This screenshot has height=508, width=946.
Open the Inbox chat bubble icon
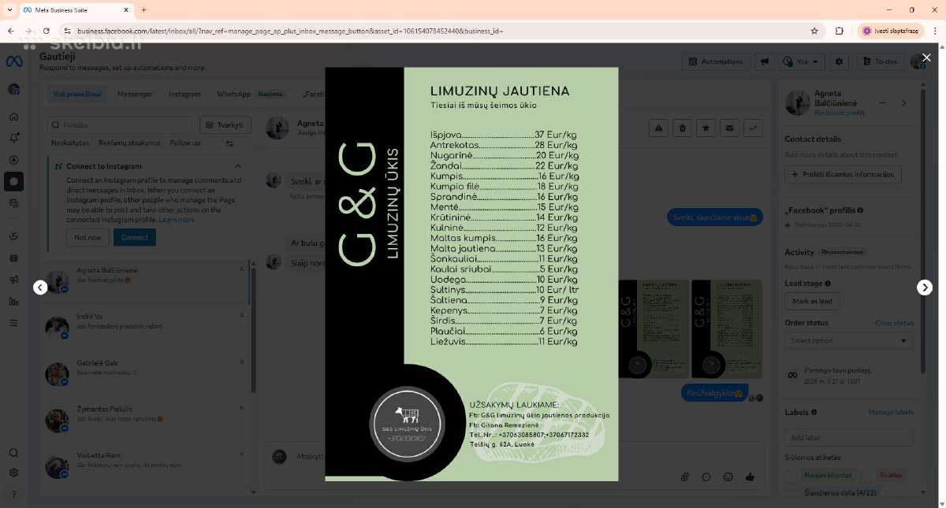(x=13, y=181)
